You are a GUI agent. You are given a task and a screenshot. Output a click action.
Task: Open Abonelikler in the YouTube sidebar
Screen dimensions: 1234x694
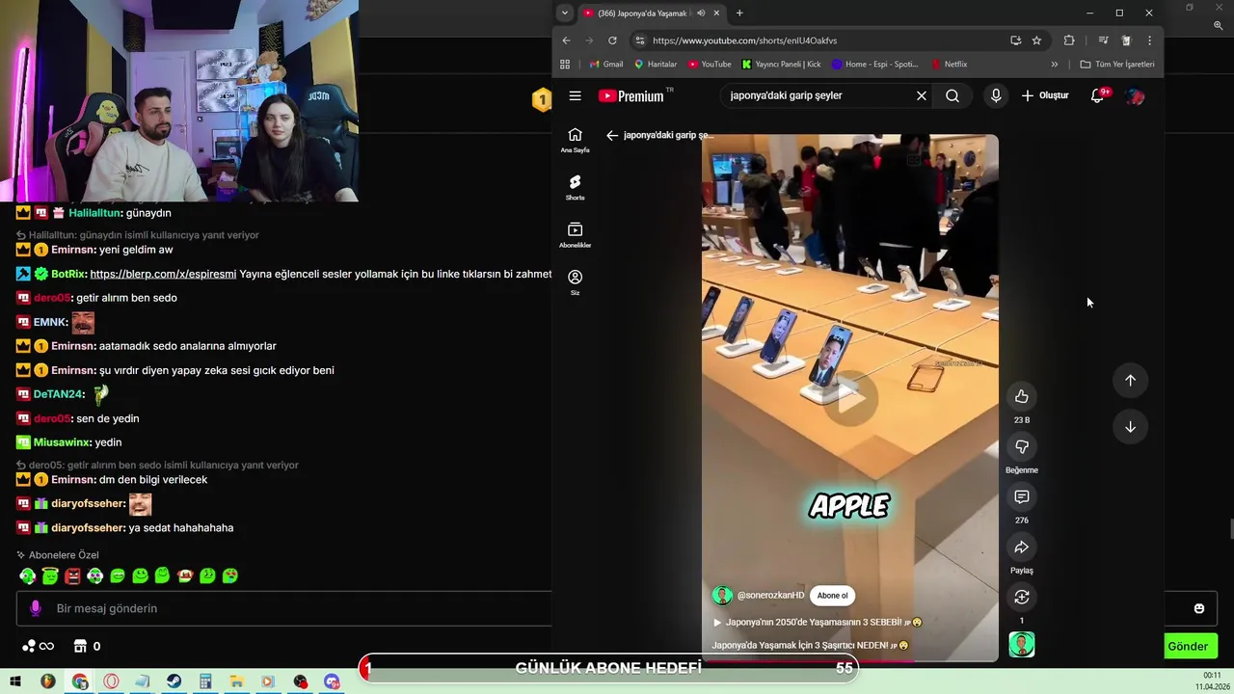pos(575,235)
